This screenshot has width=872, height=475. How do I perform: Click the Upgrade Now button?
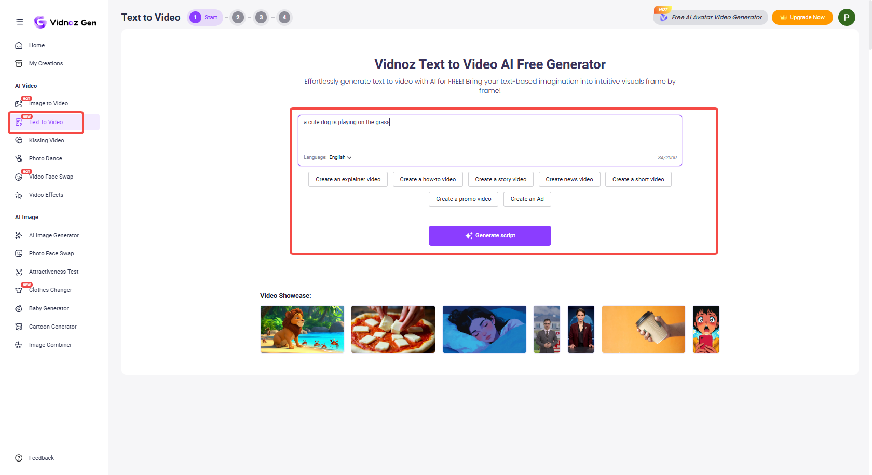(x=802, y=17)
